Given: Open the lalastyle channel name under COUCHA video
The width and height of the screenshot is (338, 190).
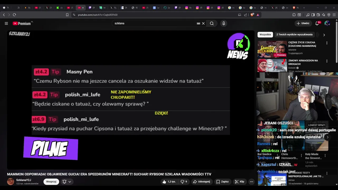Looking at the screenshot, I should [292, 50].
